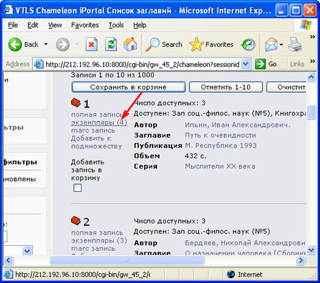Click the 'Очистить' button

[x=286, y=87]
